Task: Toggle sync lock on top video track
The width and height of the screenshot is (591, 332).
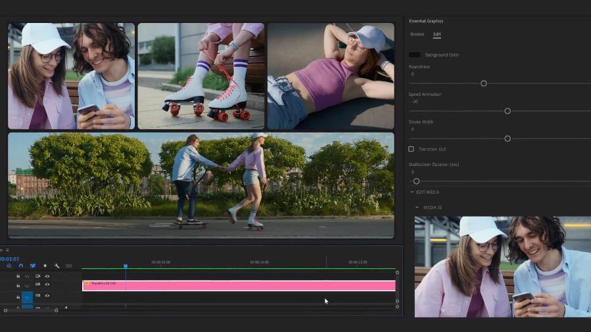Action: coord(37,276)
